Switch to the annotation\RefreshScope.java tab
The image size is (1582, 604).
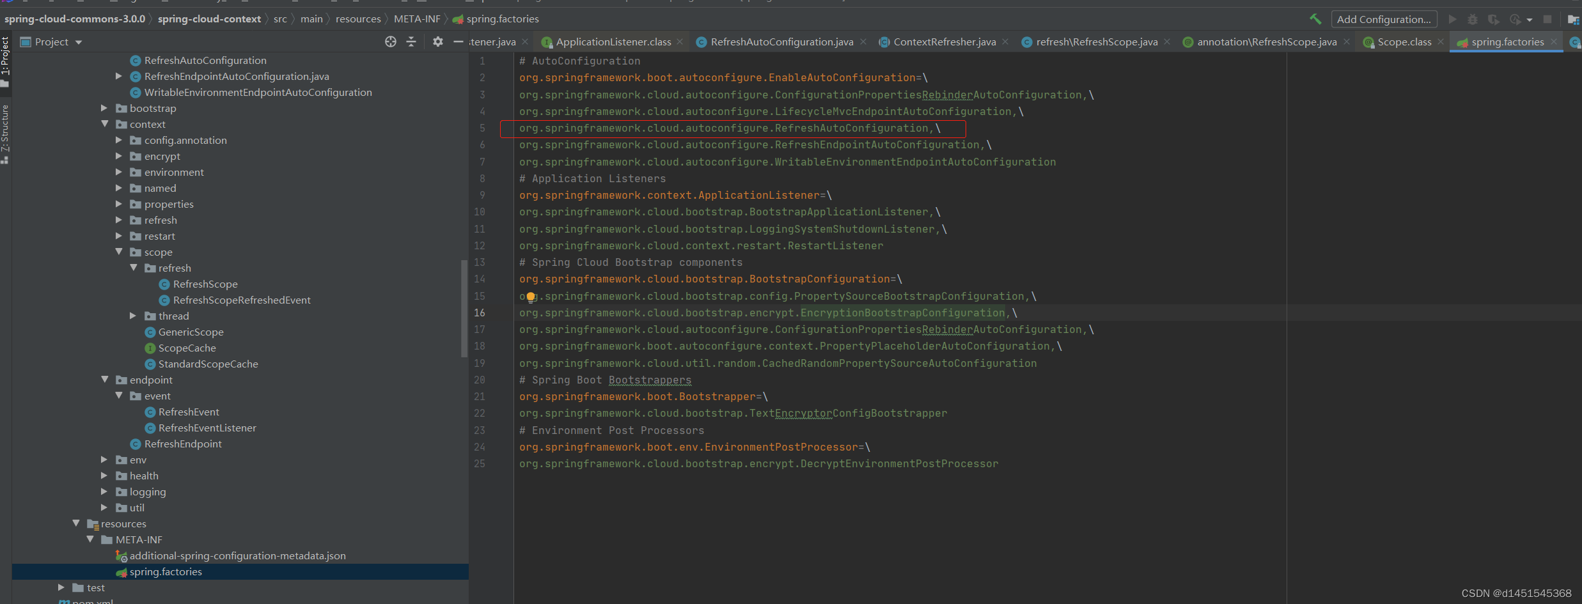(x=1267, y=42)
